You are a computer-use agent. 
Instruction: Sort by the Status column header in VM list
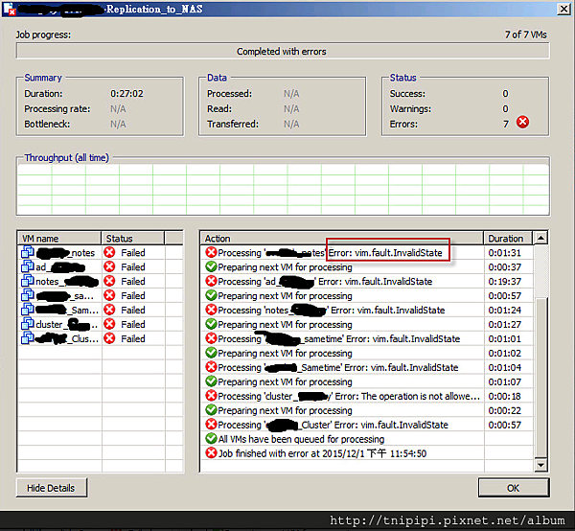point(133,239)
